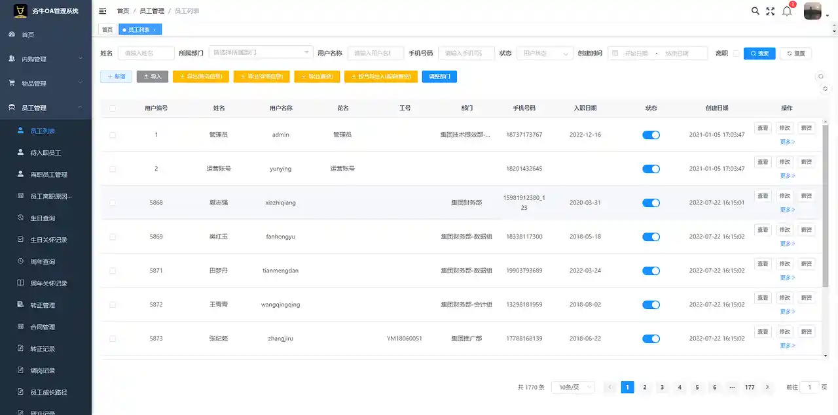Expand the 内购管理 sidebar menu
838x415 pixels.
pos(46,59)
